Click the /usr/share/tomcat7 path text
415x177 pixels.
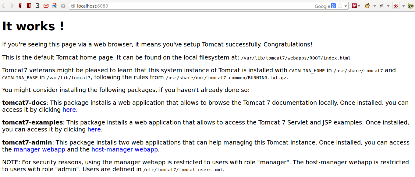click(358, 71)
